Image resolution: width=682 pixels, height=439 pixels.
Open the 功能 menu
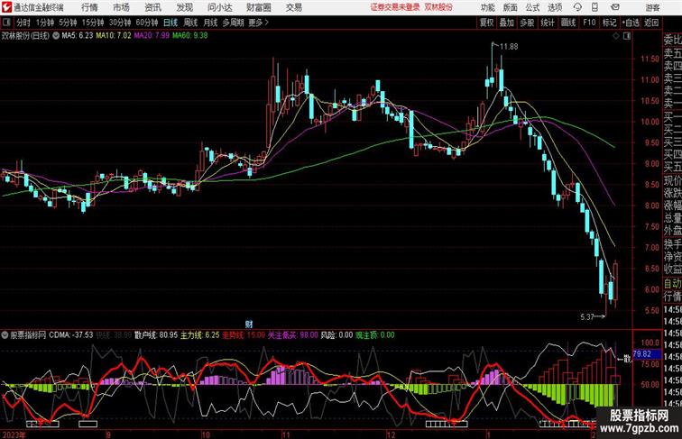click(487, 7)
